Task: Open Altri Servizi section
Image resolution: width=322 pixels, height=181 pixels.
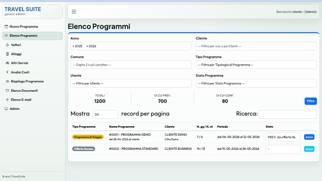Action: pyautogui.click(x=33, y=63)
